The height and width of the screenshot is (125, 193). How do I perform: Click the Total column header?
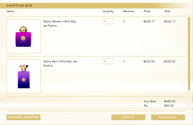point(167,11)
